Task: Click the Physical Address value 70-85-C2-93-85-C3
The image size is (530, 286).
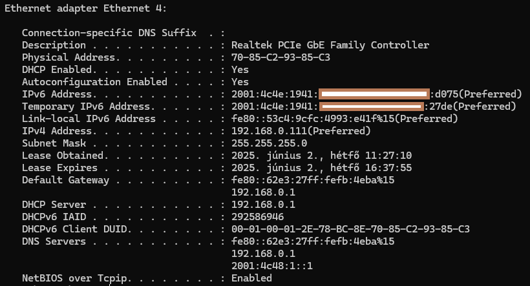Action: click(281, 57)
